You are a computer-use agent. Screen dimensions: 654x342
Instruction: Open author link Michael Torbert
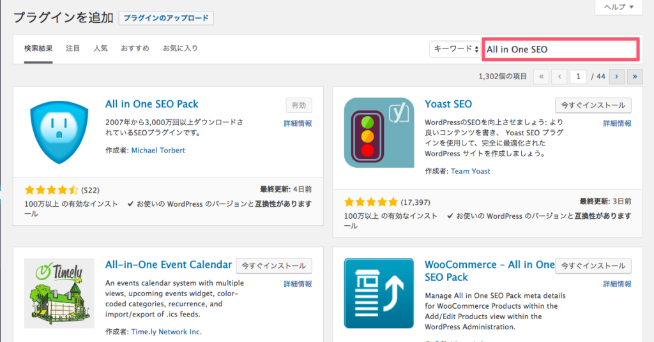pyautogui.click(x=158, y=151)
